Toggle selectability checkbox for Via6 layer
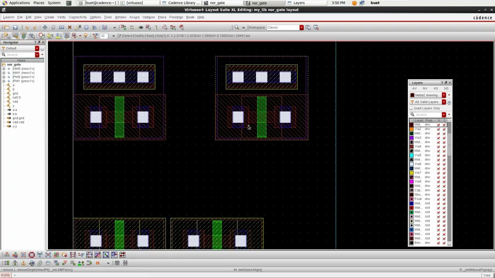The width and height of the screenshot is (495, 278). (444, 164)
